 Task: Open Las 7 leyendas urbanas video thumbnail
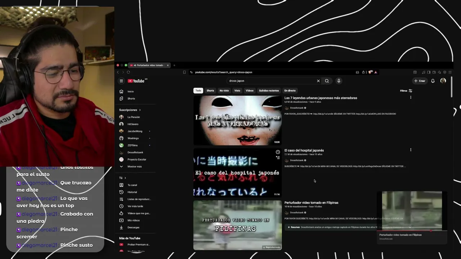point(238,121)
